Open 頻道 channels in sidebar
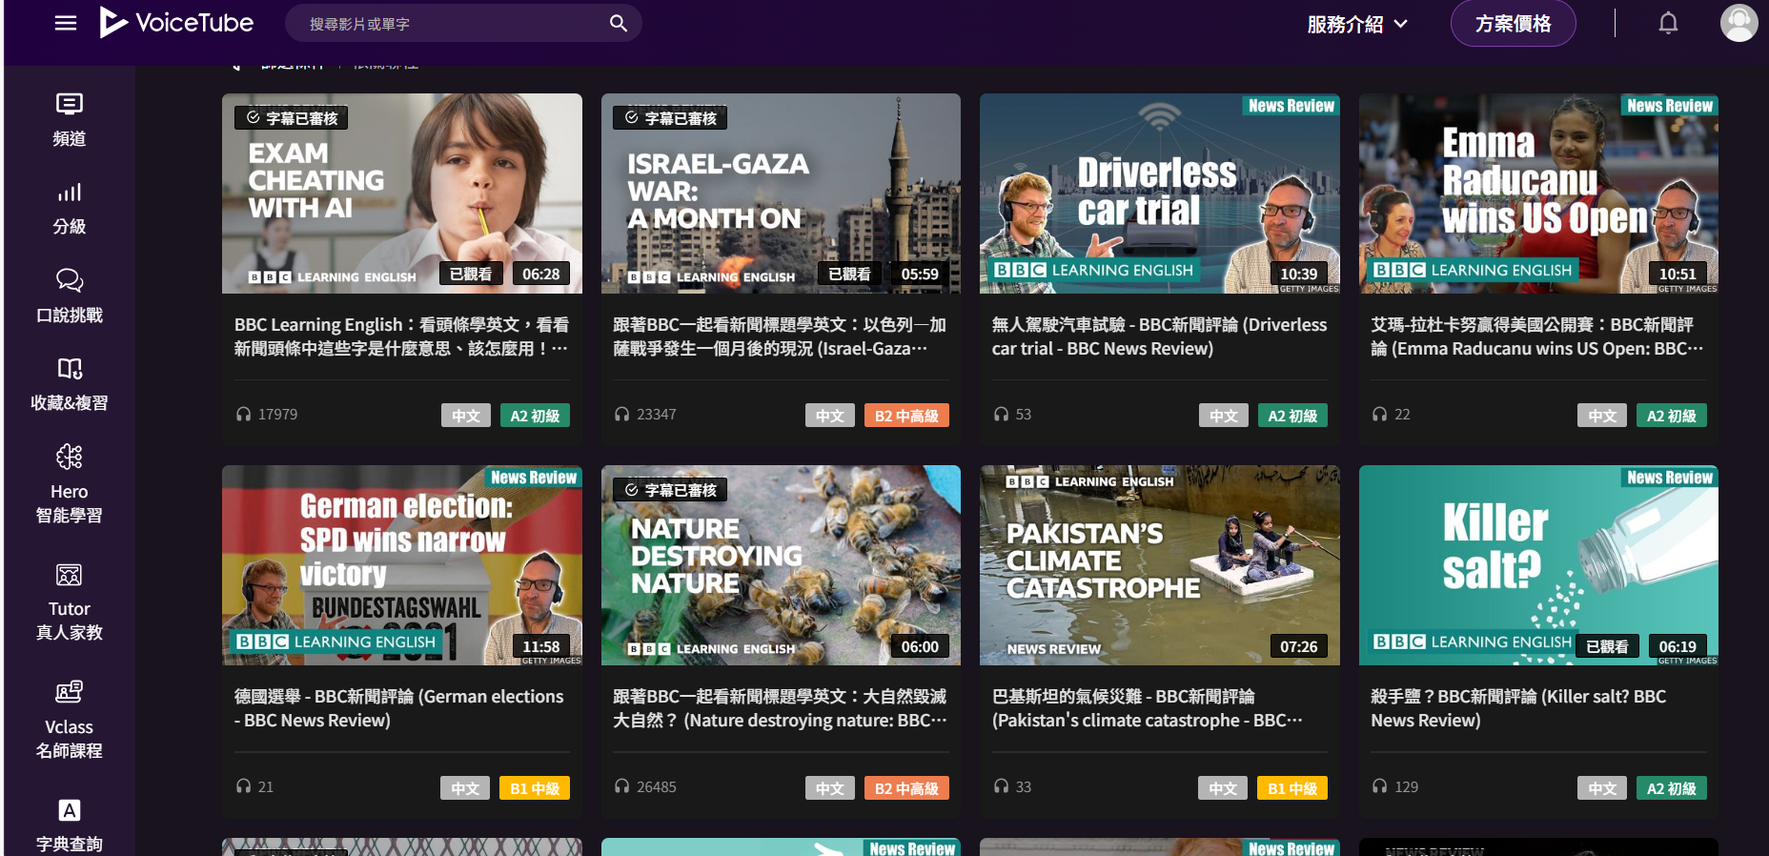The height and width of the screenshot is (856, 1769). point(69,119)
